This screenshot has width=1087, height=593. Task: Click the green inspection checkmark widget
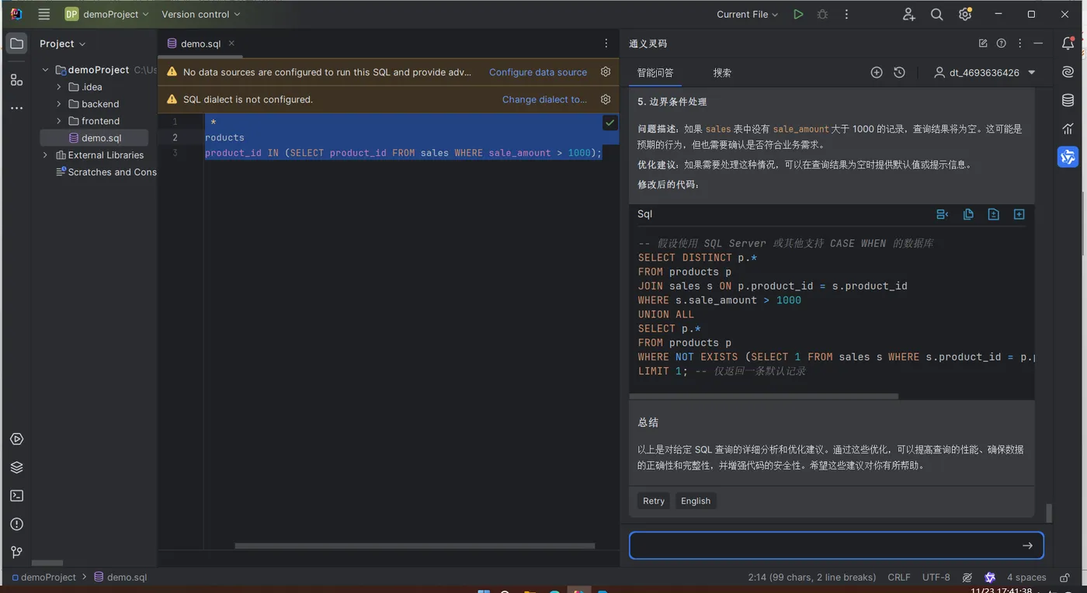pos(609,123)
